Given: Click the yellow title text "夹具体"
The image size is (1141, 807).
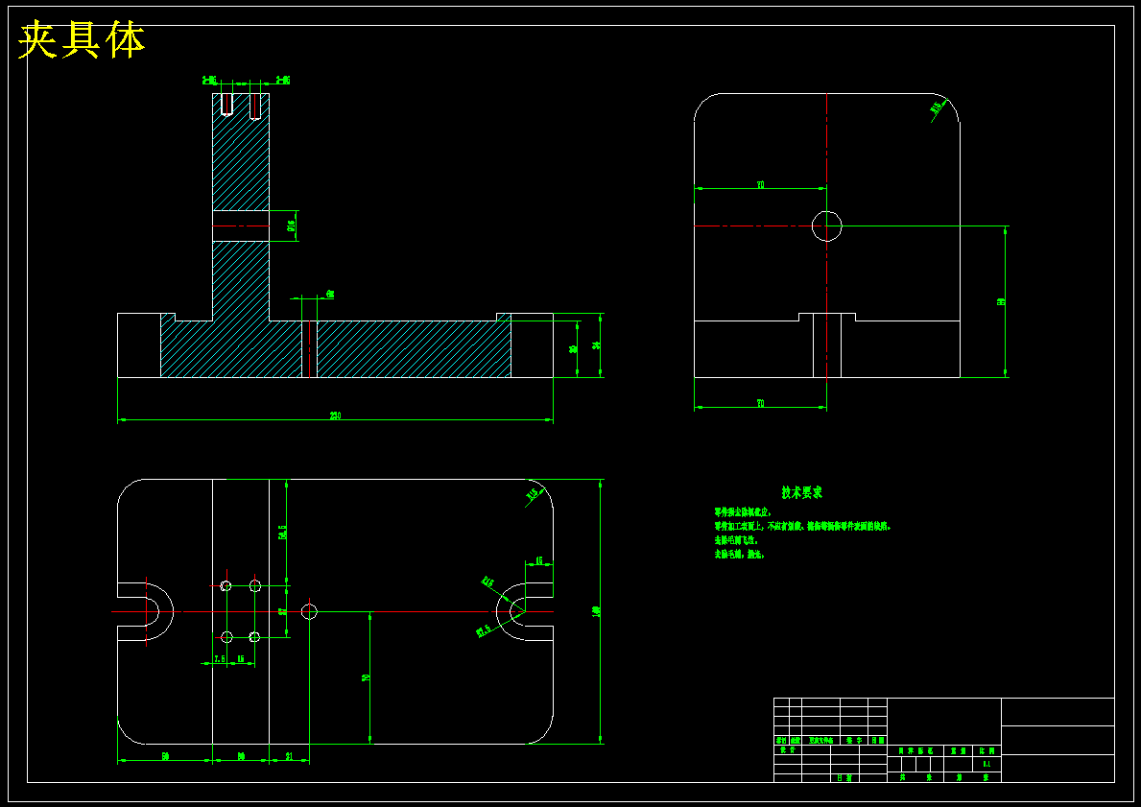Looking at the screenshot, I should [x=82, y=40].
